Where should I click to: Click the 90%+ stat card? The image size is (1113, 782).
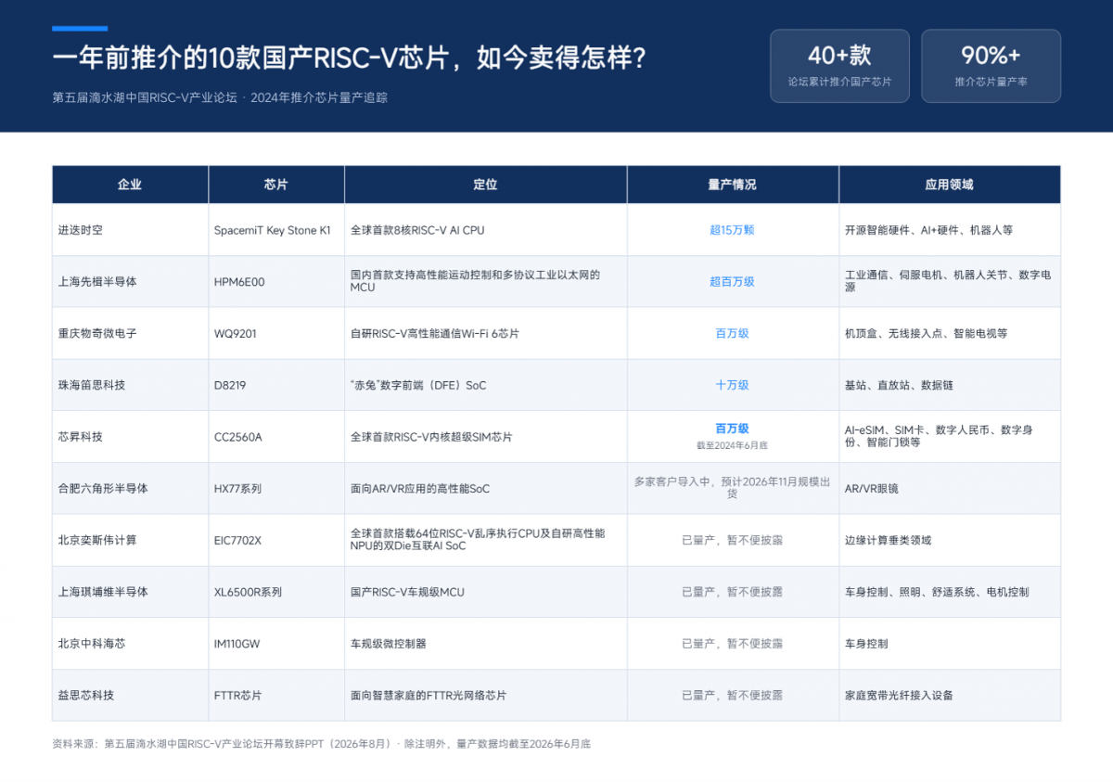tap(991, 66)
